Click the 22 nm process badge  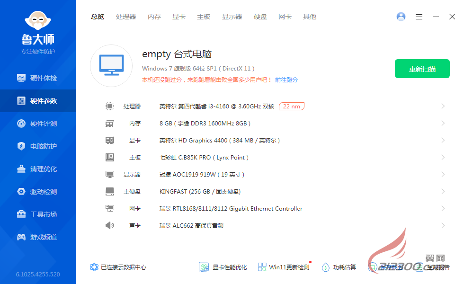292,106
